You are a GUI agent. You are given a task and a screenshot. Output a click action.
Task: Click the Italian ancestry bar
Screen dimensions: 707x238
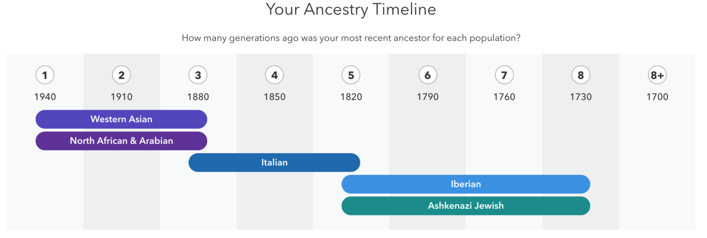(x=274, y=162)
